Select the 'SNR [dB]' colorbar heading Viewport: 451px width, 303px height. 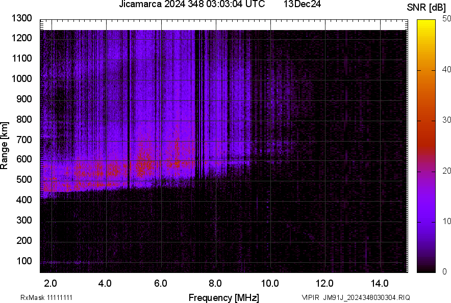pos(427,7)
